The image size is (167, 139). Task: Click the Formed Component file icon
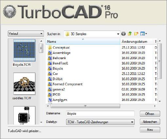tap(50, 84)
